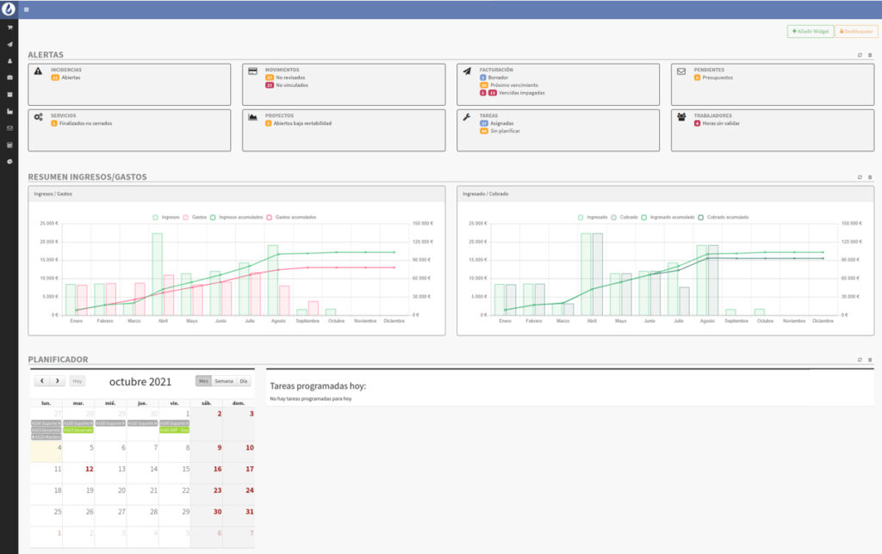Refresh the Alertas widget section
This screenshot has height=554, width=882.
859,55
